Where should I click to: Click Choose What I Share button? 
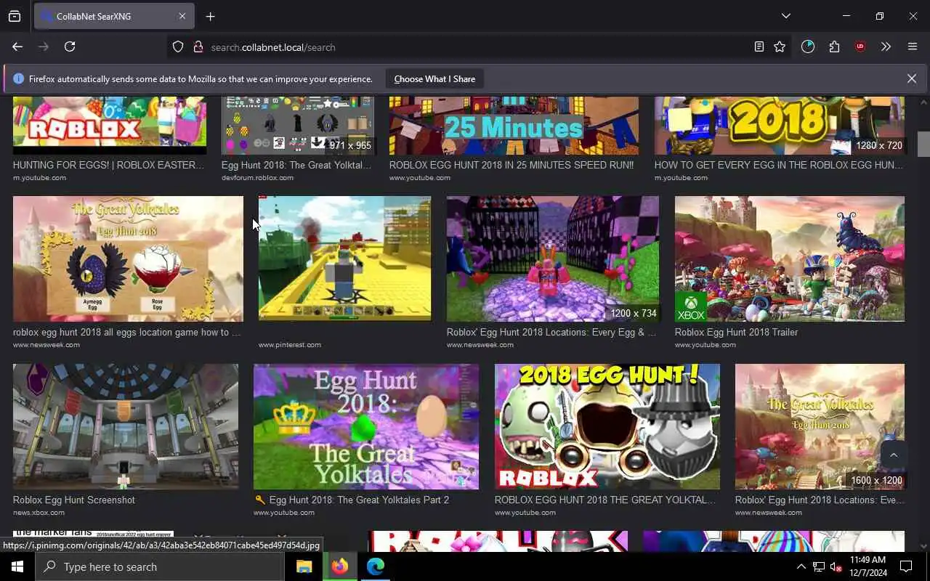click(434, 78)
